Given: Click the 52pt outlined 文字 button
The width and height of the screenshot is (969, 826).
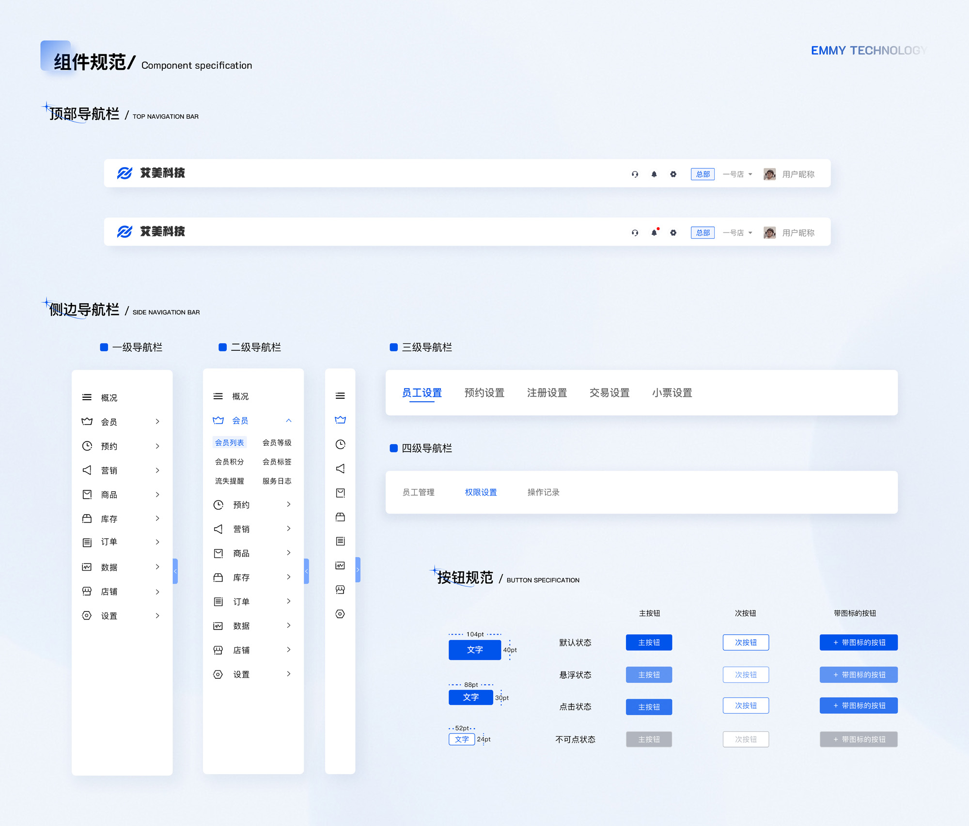Looking at the screenshot, I should pos(462,739).
